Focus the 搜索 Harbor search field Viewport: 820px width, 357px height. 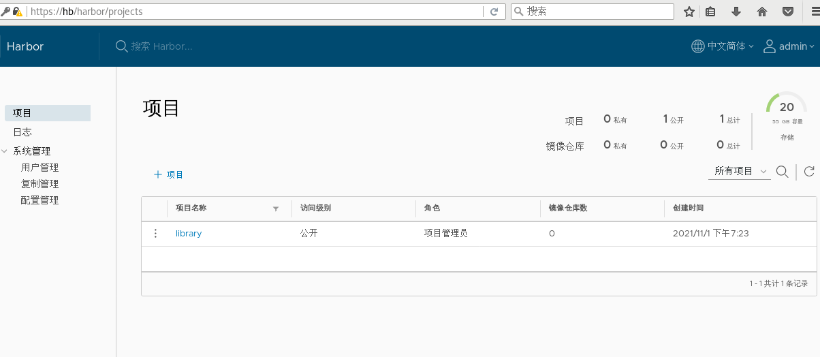(x=162, y=46)
